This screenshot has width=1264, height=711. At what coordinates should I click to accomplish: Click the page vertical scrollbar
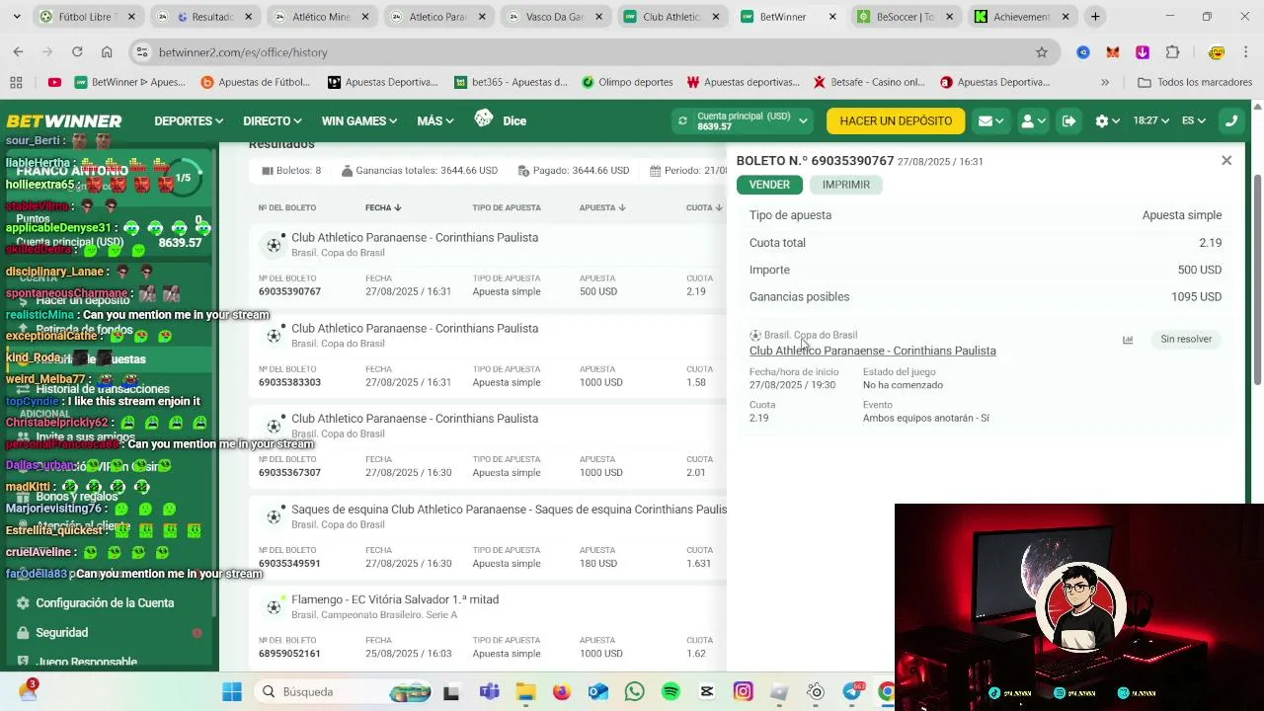[x=1257, y=281]
